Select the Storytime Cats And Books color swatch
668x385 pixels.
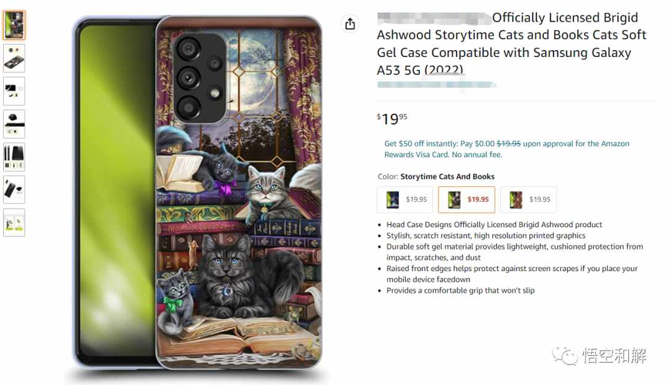[466, 199]
